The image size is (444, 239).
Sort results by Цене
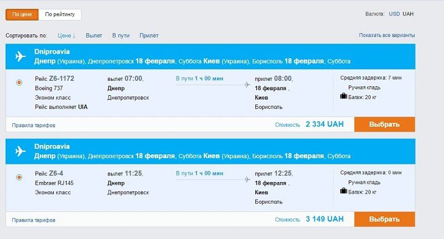(67, 35)
